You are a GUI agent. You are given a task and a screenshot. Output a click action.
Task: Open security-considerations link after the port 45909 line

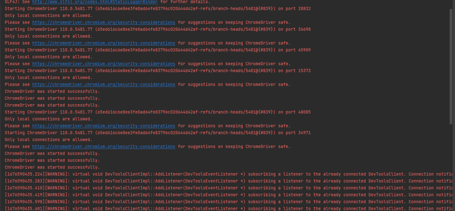click(x=103, y=64)
